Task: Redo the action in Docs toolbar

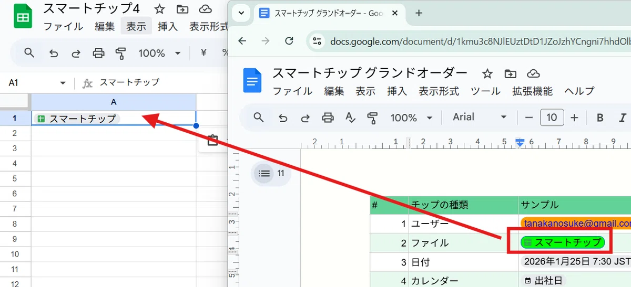Action: (306, 118)
